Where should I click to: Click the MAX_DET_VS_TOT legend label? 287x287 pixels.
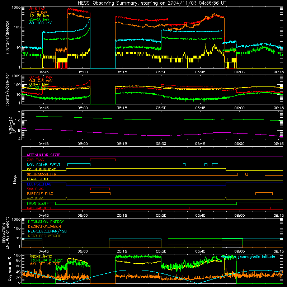[x=44, y=264]
